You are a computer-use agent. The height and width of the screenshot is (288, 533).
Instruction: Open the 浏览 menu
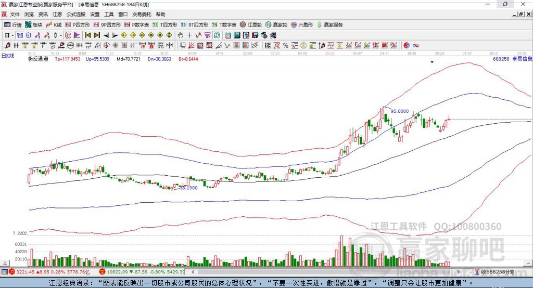click(x=29, y=14)
